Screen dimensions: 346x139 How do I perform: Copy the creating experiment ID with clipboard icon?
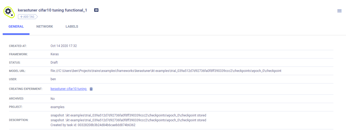pos(91,89)
